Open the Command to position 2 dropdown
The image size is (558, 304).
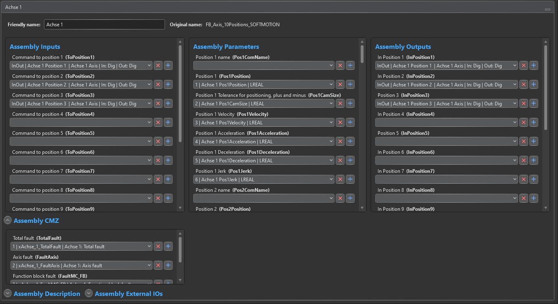click(x=81, y=84)
